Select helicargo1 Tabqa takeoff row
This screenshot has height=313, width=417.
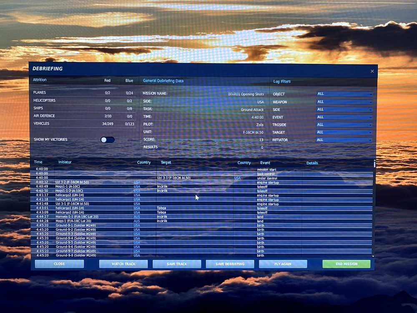pyautogui.click(x=202, y=208)
